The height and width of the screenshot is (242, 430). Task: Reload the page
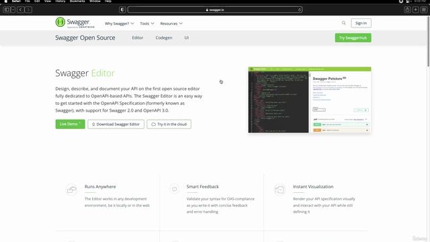(299, 10)
